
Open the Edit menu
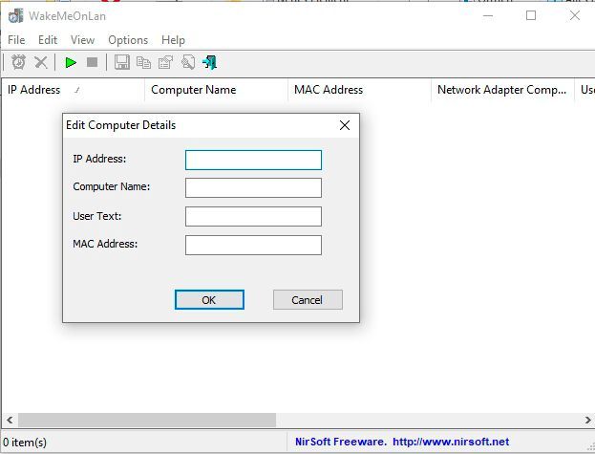click(48, 40)
